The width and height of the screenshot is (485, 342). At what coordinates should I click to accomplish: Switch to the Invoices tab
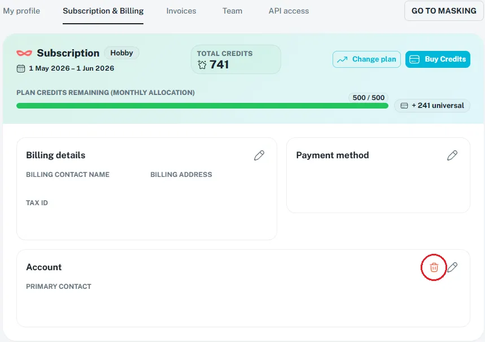click(181, 11)
